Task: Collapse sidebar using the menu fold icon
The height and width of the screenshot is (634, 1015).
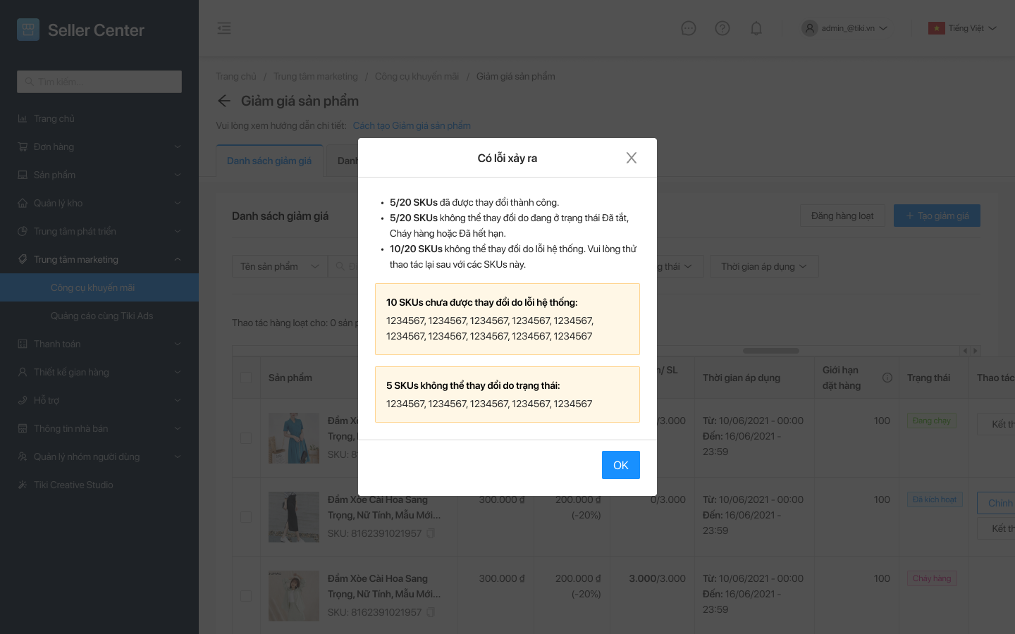Action: pyautogui.click(x=224, y=28)
